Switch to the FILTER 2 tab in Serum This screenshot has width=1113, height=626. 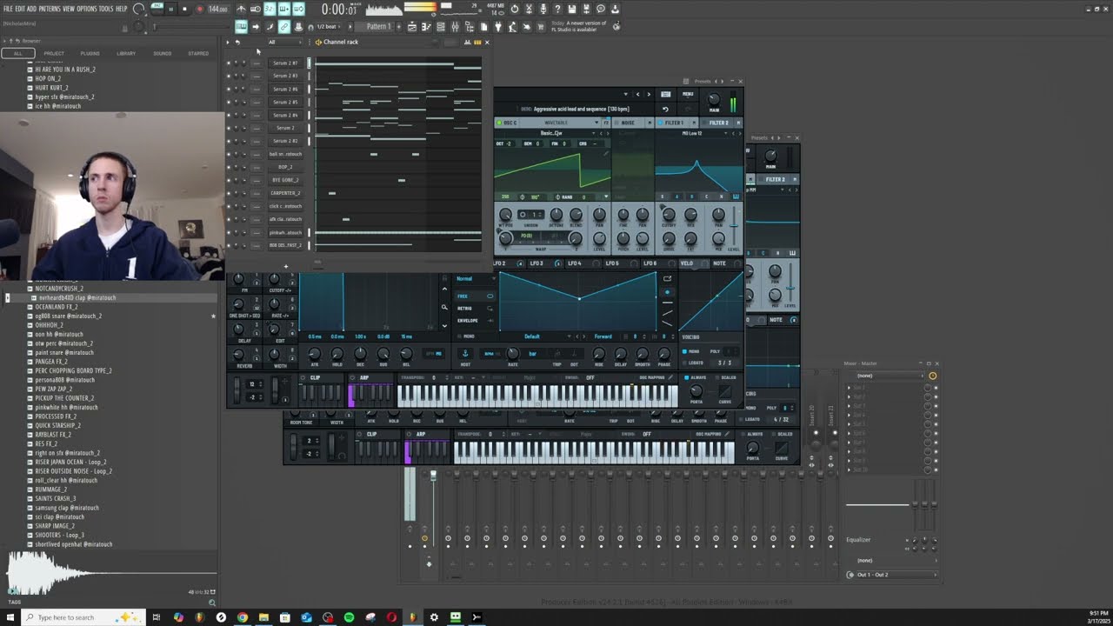[x=718, y=123]
